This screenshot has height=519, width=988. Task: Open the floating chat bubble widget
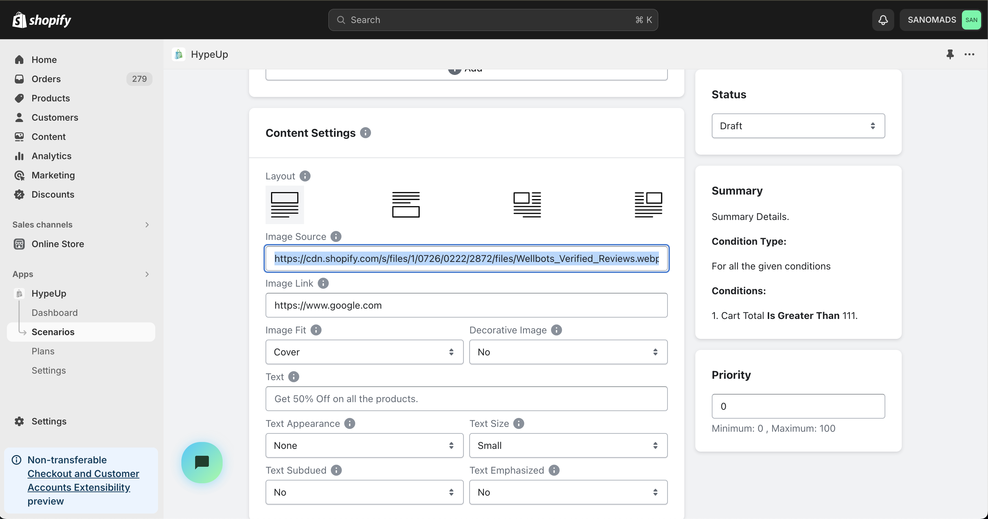coord(202,463)
